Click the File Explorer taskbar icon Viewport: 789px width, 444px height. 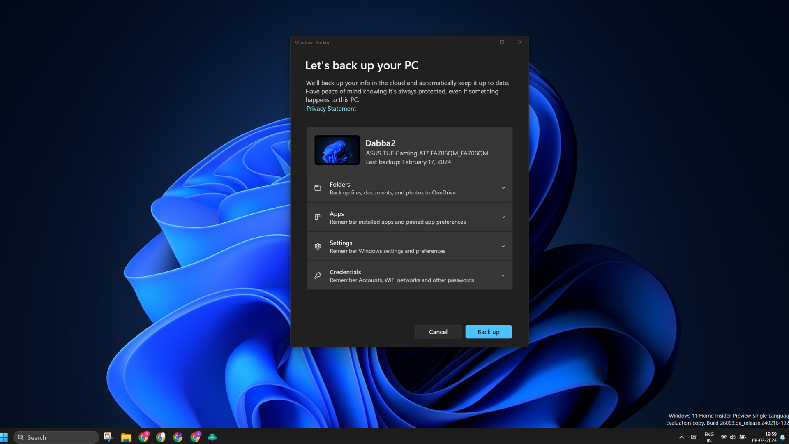click(126, 437)
